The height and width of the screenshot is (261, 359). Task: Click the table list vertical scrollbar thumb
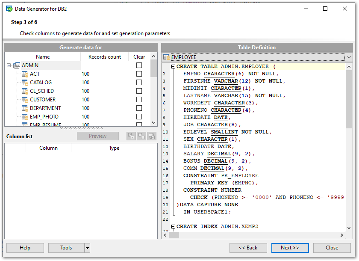(x=153, y=68)
